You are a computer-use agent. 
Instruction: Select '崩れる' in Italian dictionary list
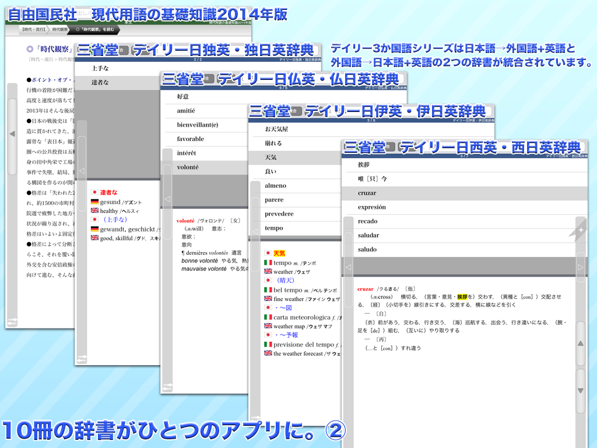coord(295,143)
